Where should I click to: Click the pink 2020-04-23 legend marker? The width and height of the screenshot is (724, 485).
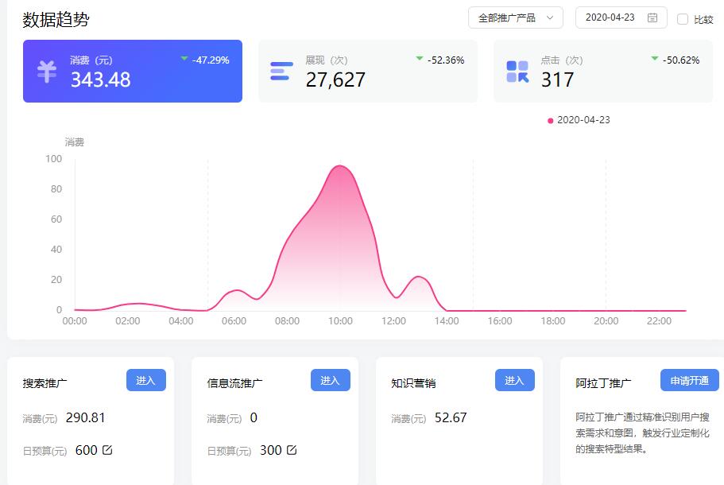[549, 120]
